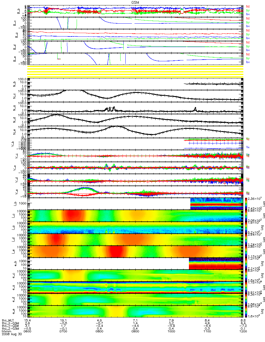Select the bz legend of B_e panel
The height and width of the screenshot is (342, 265).
248,54
